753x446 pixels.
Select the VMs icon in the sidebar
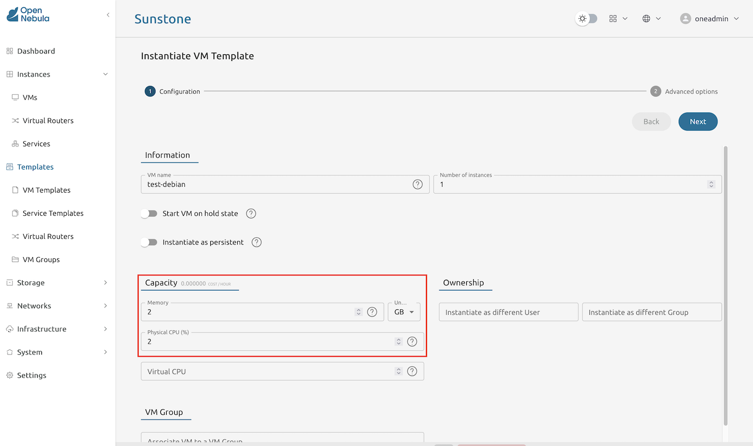coord(17,97)
